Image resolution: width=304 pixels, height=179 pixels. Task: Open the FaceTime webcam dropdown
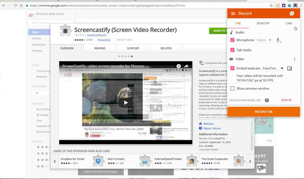coord(273,68)
